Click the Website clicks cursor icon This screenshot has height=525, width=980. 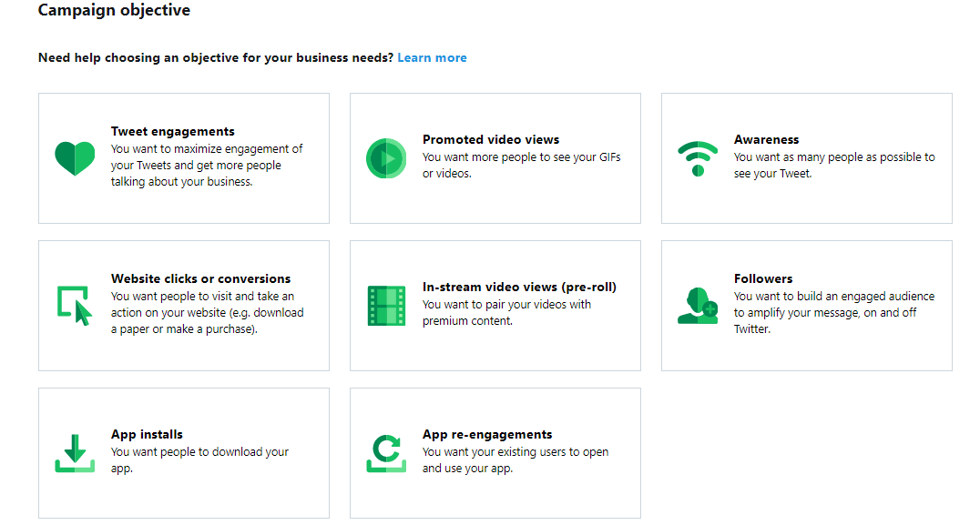(x=75, y=306)
